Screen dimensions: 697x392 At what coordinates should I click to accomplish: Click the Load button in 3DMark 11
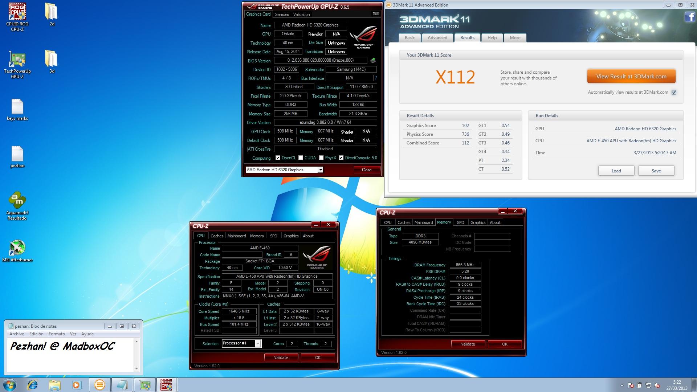[x=616, y=171]
